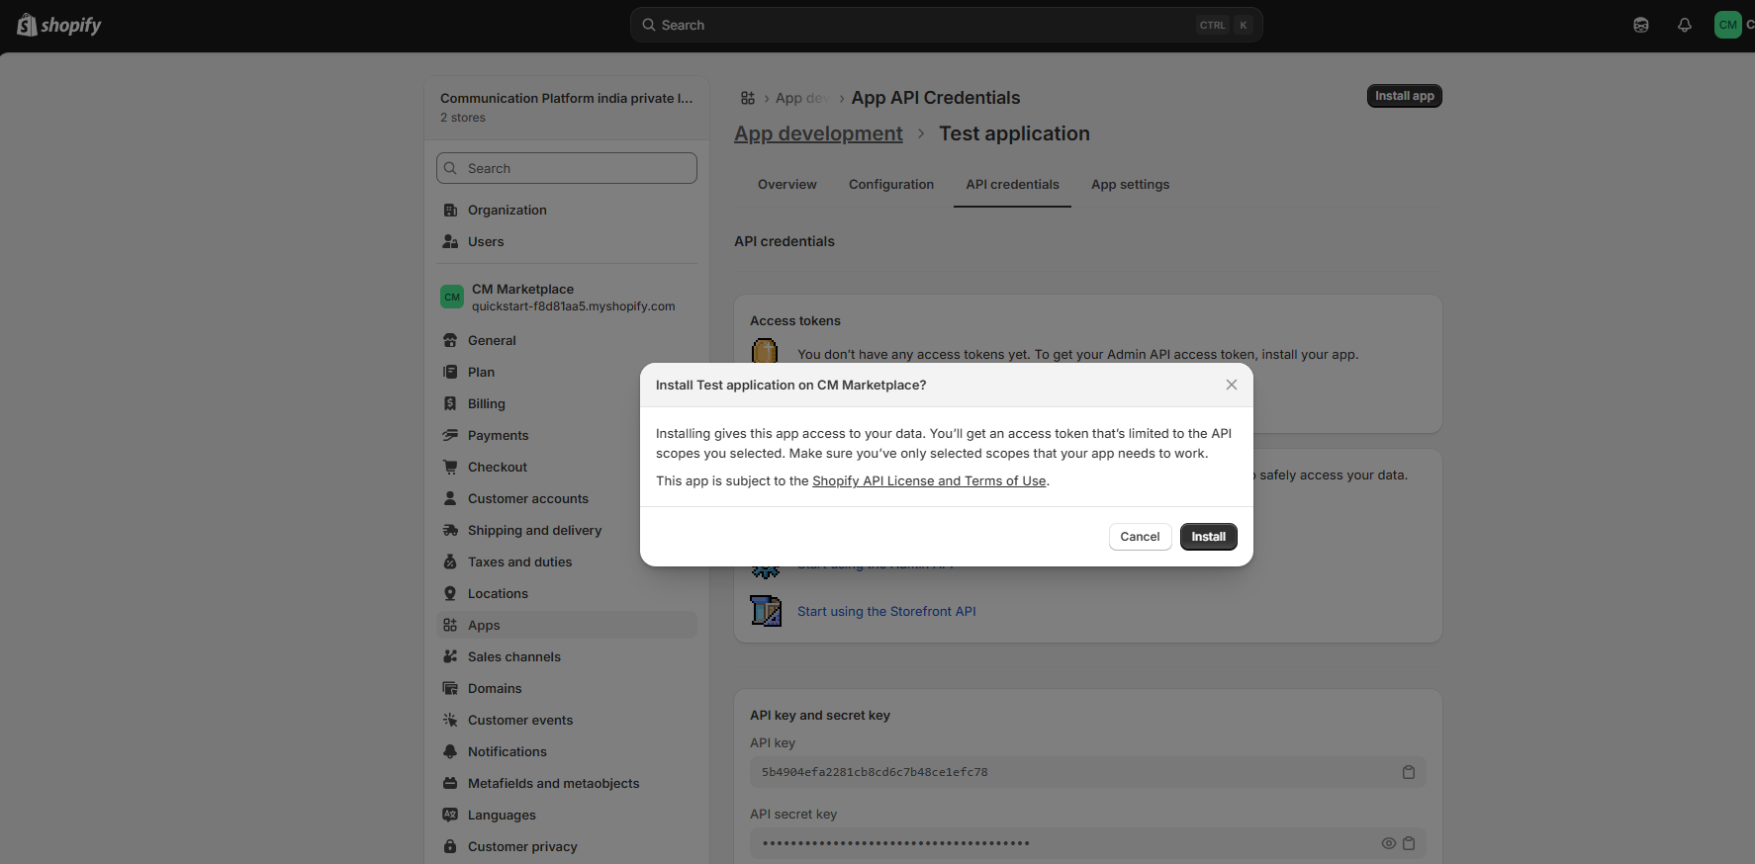Viewport: 1755px width, 864px height.
Task: Open the Overview tab
Action: (787, 185)
